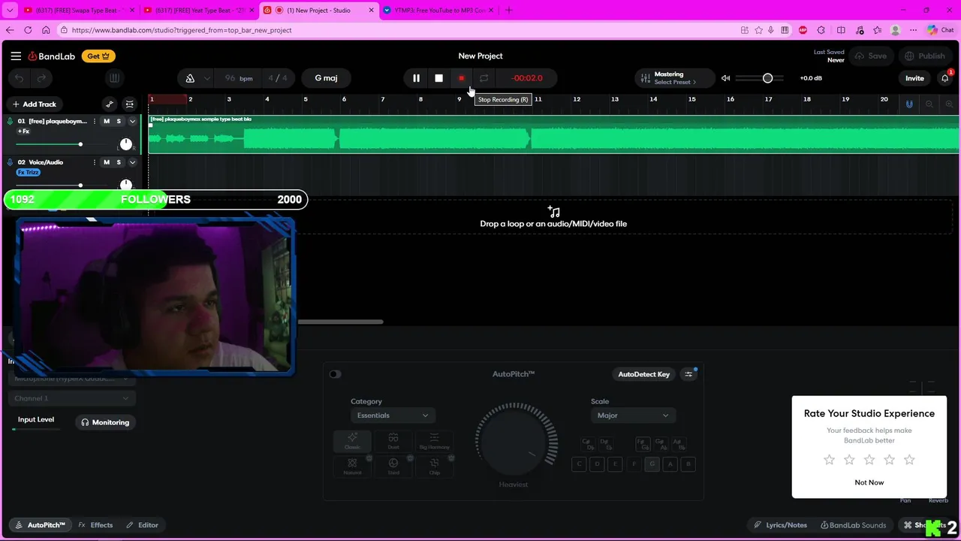Select track 01 microphone icon
This screenshot has height=541, width=961.
point(11,121)
